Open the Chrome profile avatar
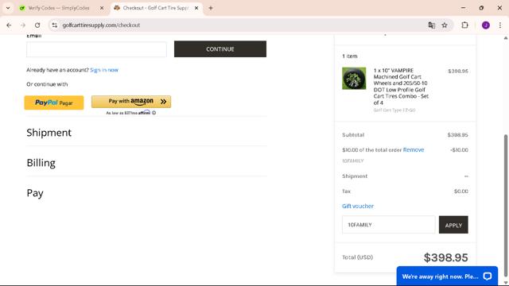The height and width of the screenshot is (286, 509). (486, 25)
